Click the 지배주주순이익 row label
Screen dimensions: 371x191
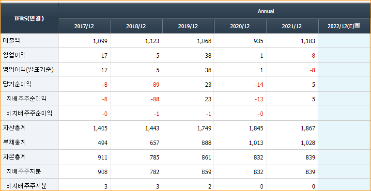[26, 99]
